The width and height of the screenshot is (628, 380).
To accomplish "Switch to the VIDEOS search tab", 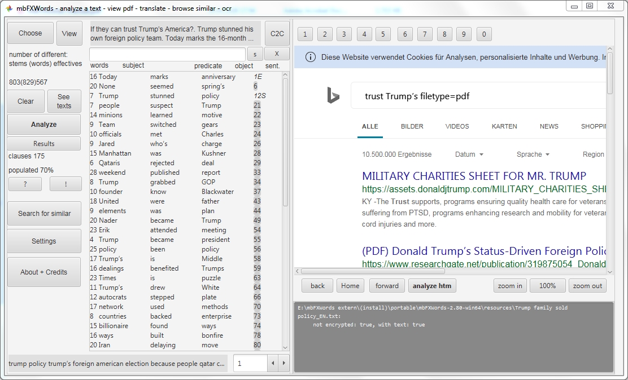I will coord(457,126).
